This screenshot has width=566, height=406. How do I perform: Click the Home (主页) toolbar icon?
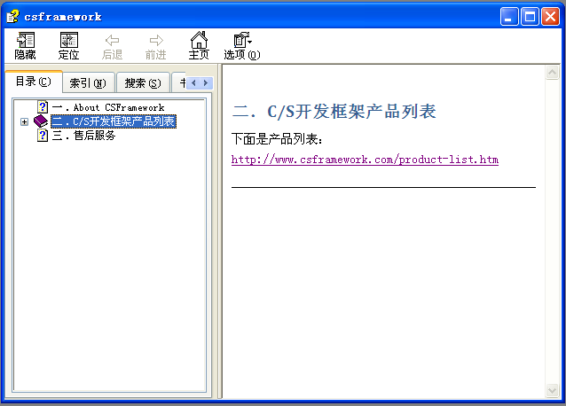(199, 41)
